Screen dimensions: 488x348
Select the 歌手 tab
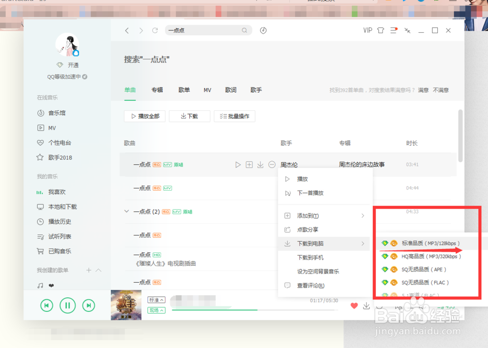tap(256, 90)
